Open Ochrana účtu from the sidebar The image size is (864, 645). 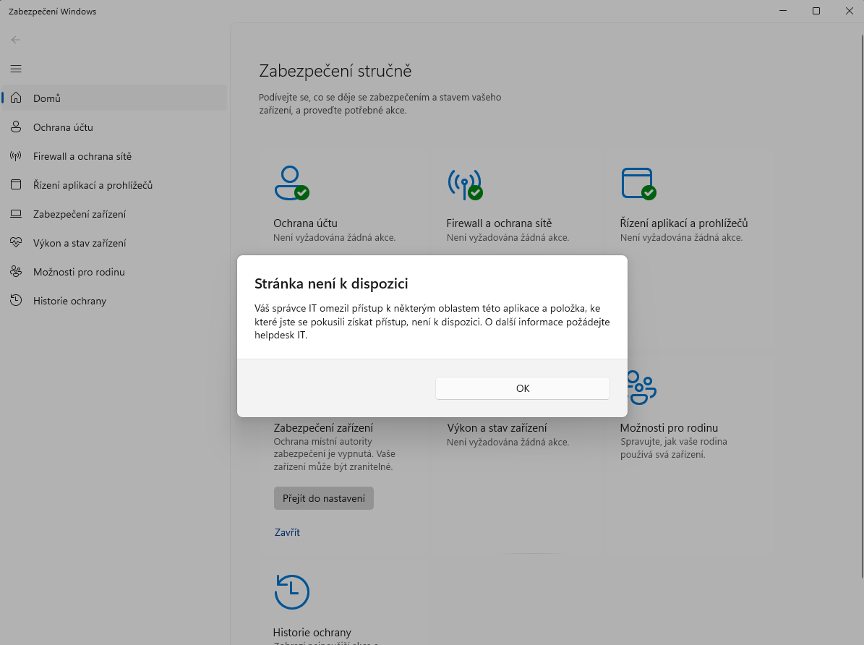[x=115, y=127]
